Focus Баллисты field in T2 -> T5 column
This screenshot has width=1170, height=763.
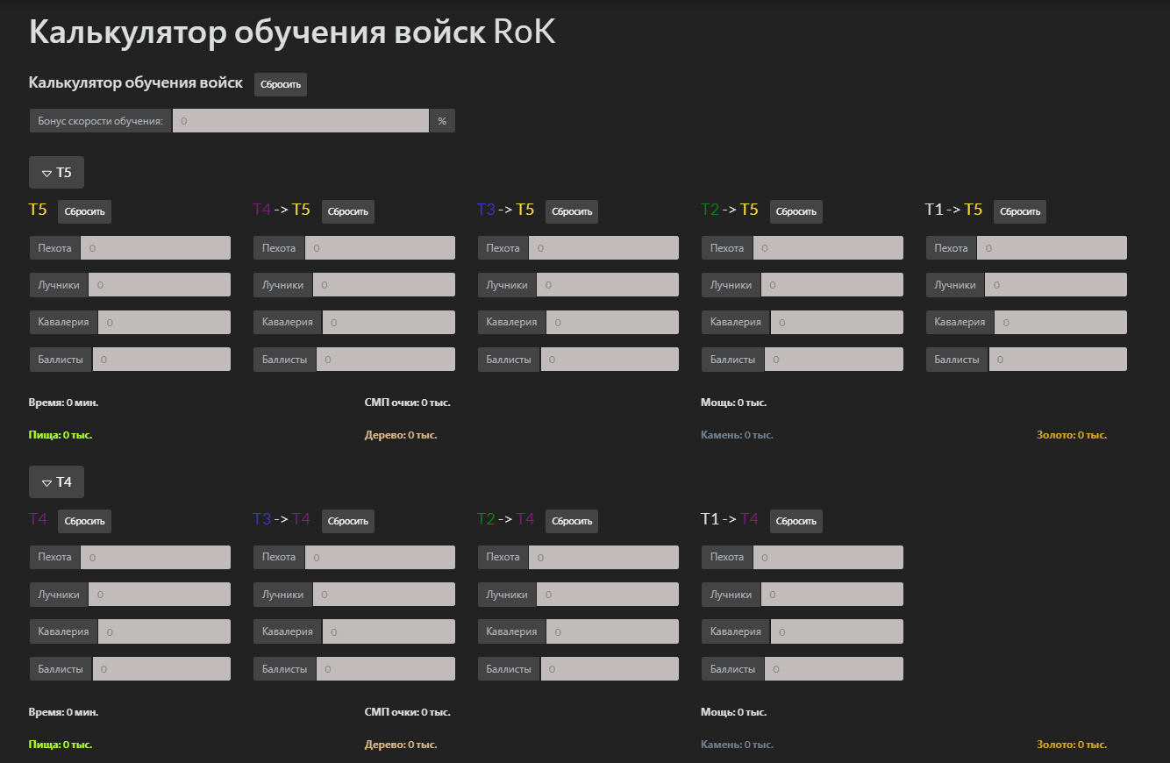tap(834, 360)
